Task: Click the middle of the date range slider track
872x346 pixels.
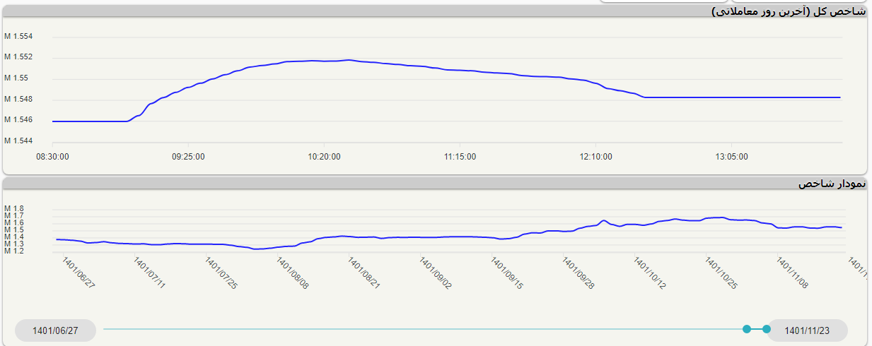Action: point(424,329)
